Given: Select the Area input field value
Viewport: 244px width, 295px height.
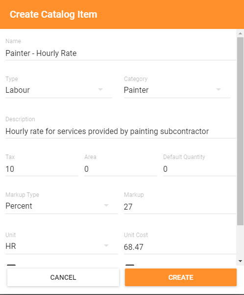Looking at the screenshot, I should tap(121, 169).
